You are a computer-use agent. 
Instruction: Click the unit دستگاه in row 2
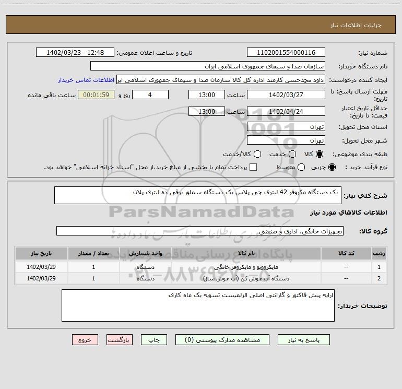(145, 278)
